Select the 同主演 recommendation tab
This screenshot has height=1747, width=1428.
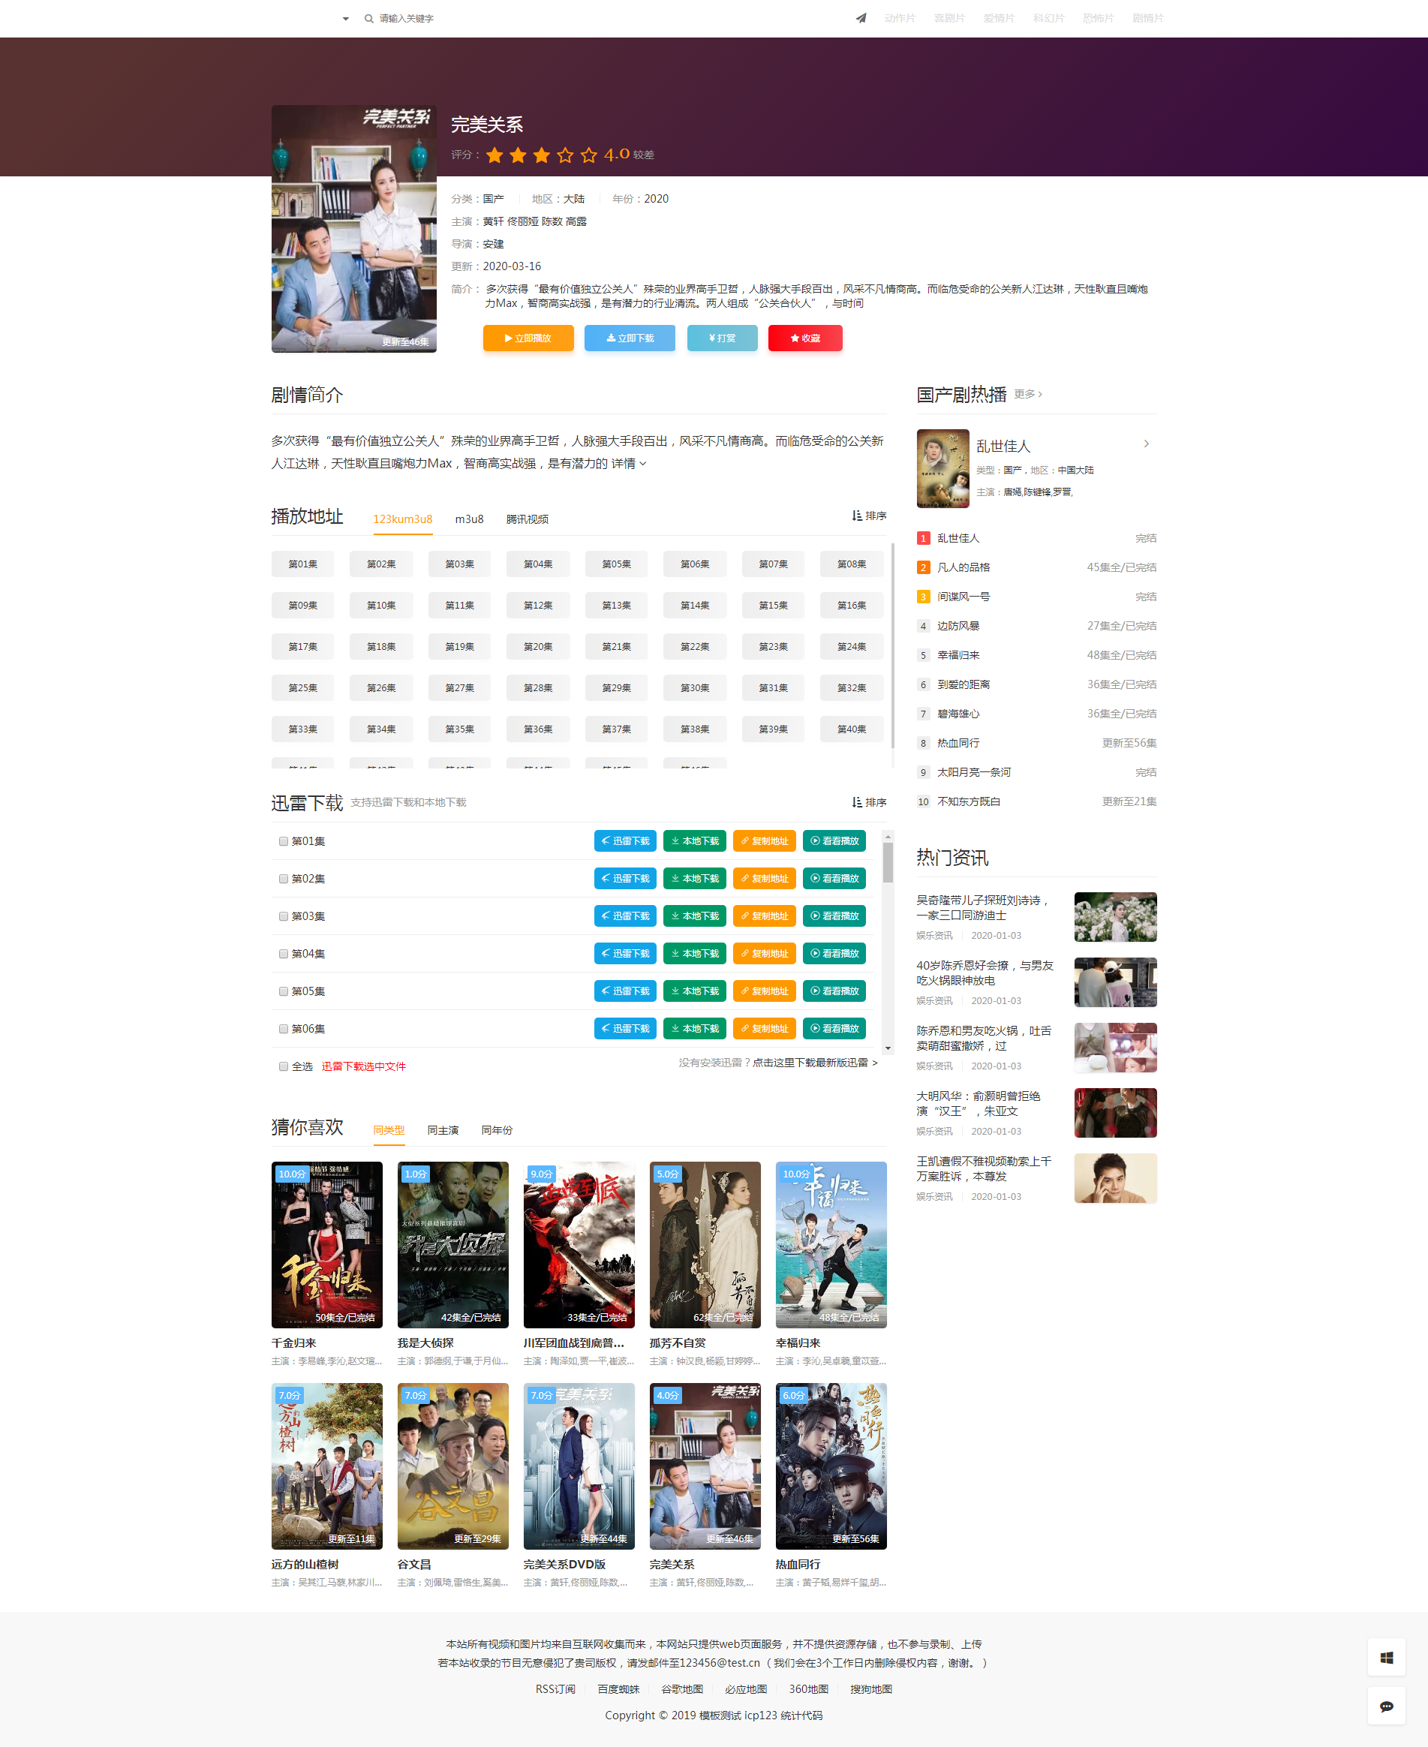click(443, 1130)
